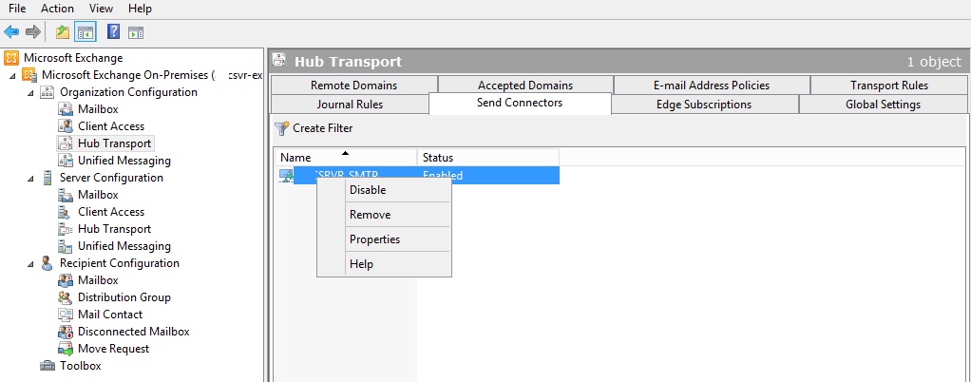971x382 pixels.
Task: Select Distribution Group in the tree
Action: [x=124, y=297]
